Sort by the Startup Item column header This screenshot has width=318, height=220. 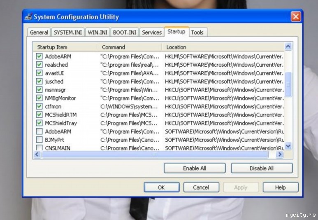65,47
